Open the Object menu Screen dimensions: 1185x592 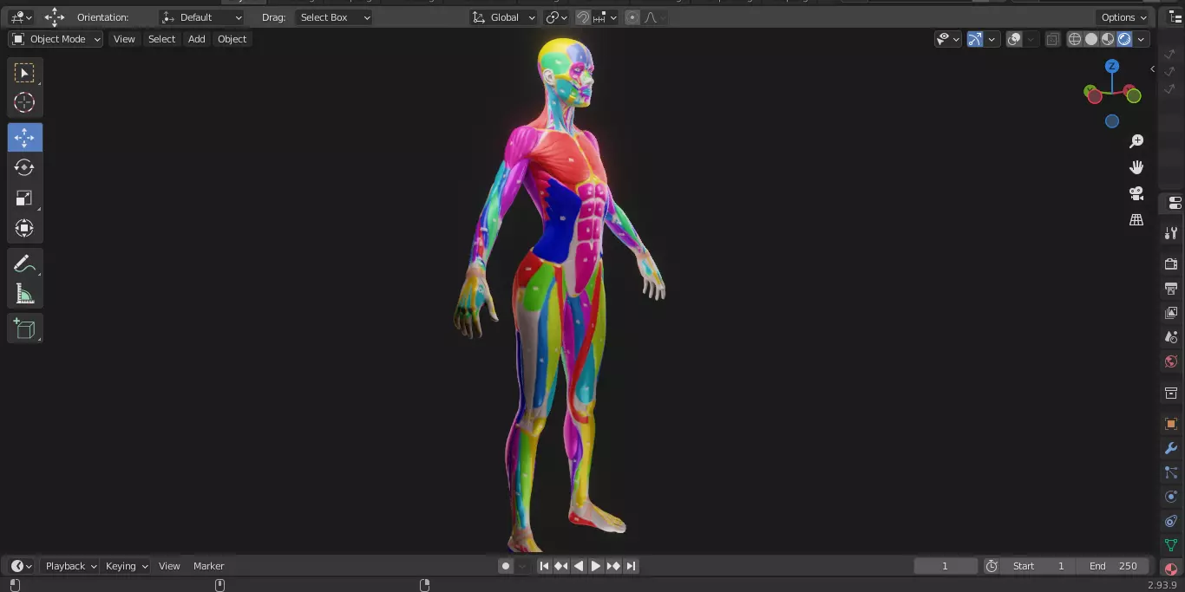click(x=232, y=39)
